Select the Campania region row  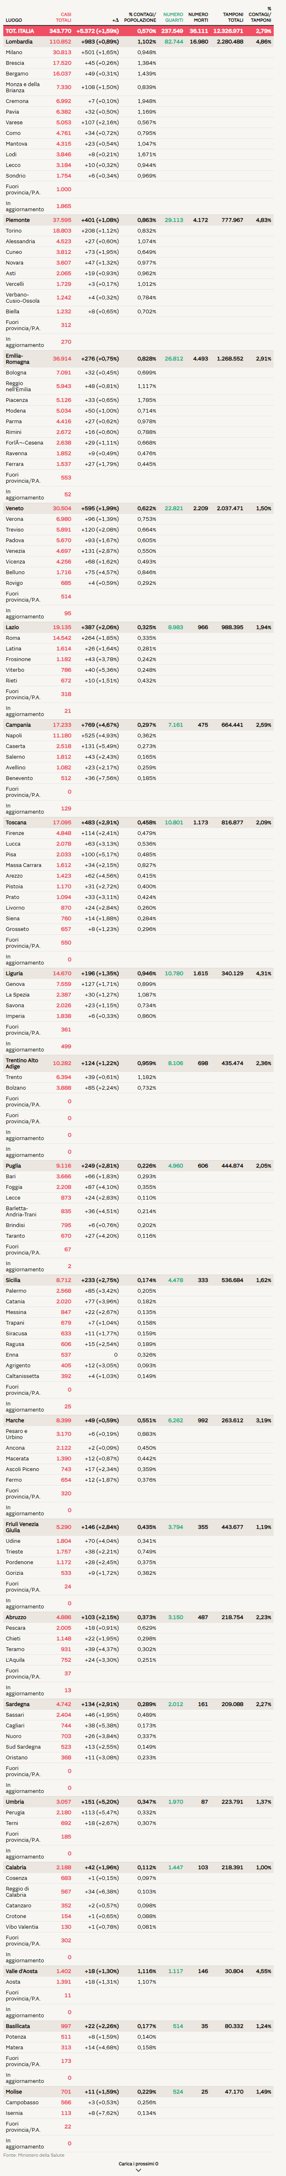[x=18, y=725]
